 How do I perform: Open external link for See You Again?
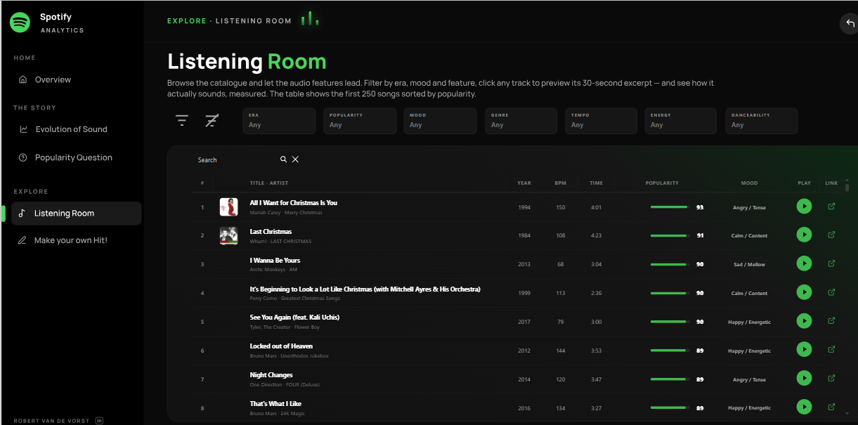(x=831, y=321)
